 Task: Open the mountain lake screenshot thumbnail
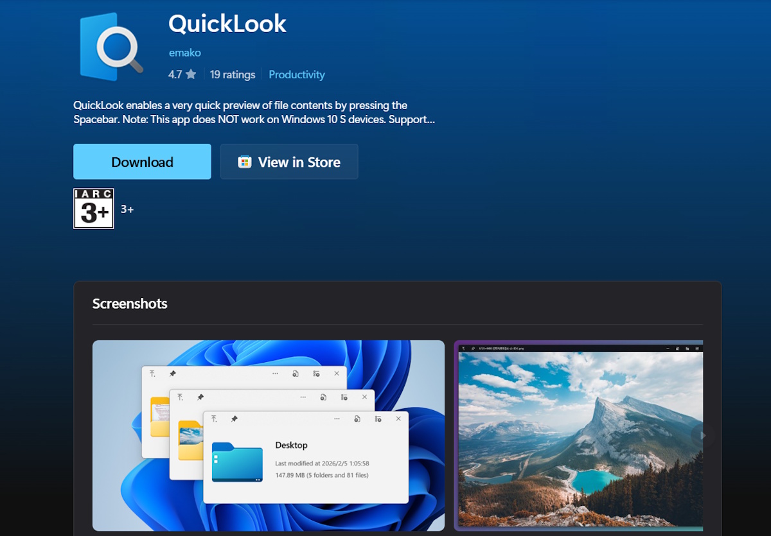(578, 436)
